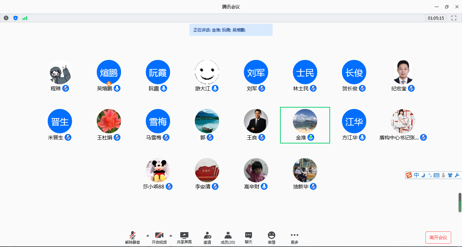The height and width of the screenshot is (247, 462).
Task: Open the soft keyboard icon in IME bar
Action: click(x=436, y=175)
